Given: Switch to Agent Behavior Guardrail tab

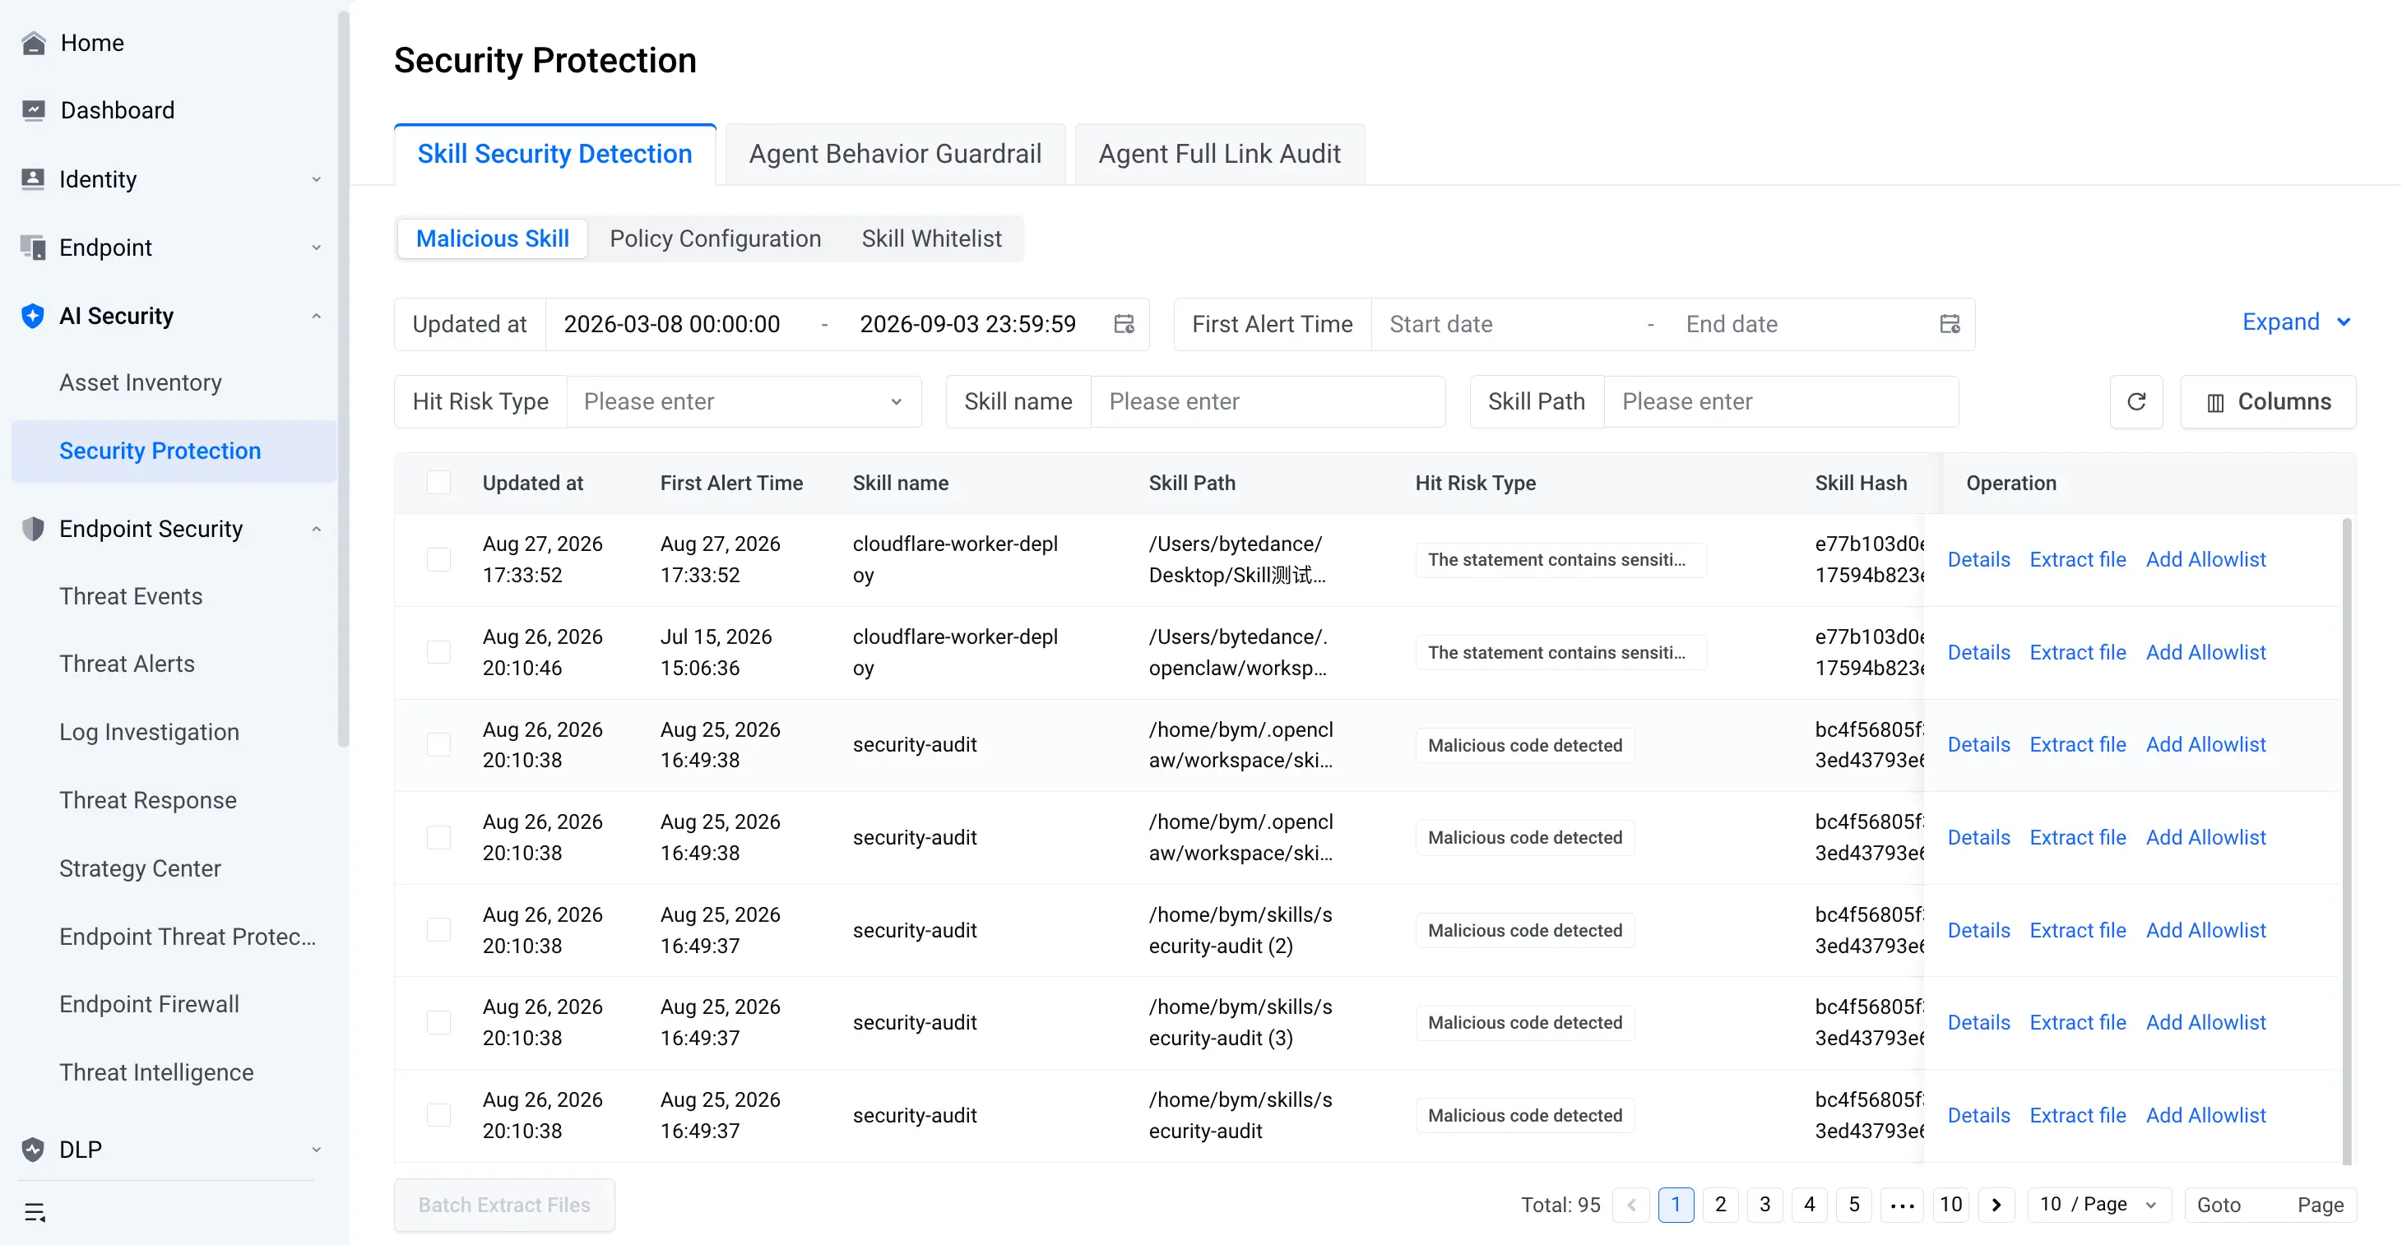Looking at the screenshot, I should click(894, 154).
